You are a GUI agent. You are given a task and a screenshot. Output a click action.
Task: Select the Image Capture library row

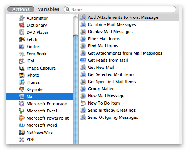pyautogui.click(x=40, y=68)
